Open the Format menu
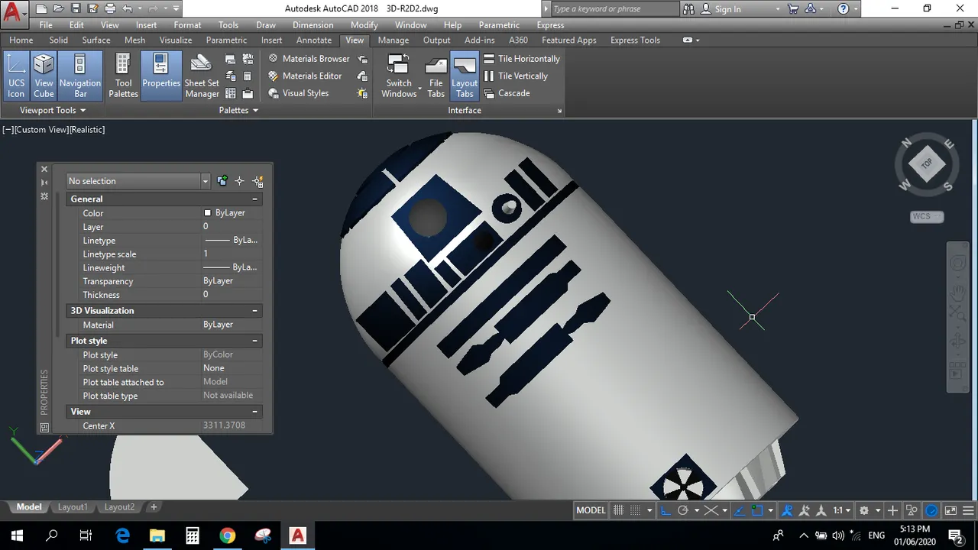 (x=187, y=25)
